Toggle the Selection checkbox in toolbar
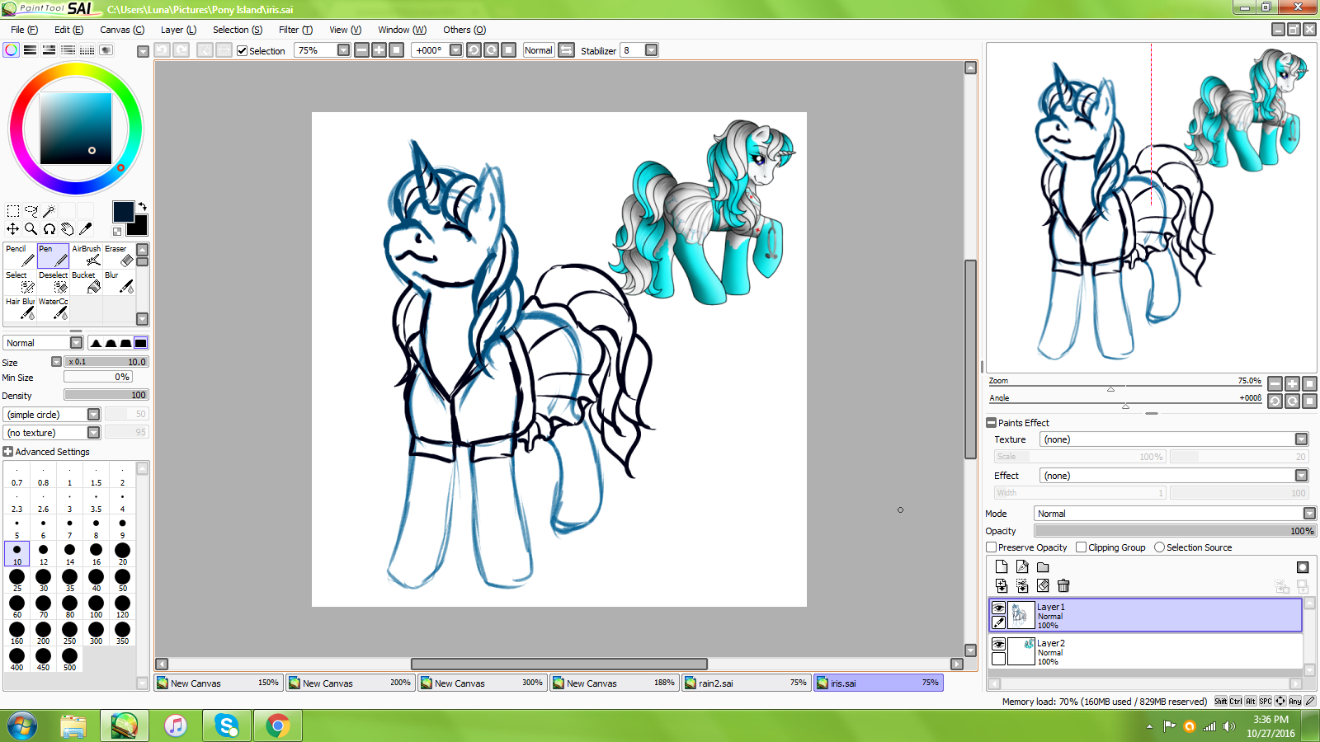The image size is (1320, 742). coord(243,51)
